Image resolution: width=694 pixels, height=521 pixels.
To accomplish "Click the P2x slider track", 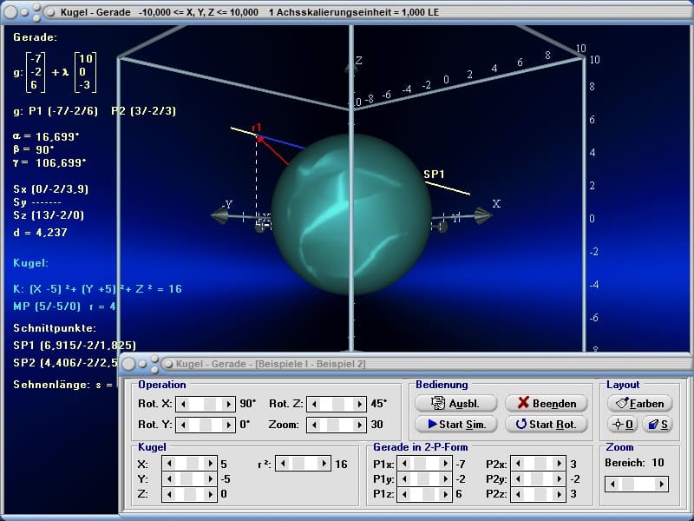I will point(538,464).
